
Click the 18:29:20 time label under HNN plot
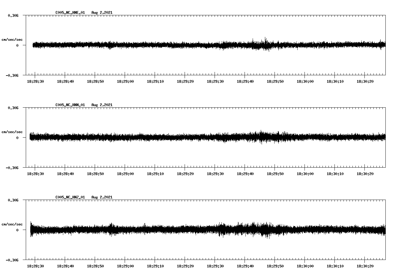click(x=185, y=174)
